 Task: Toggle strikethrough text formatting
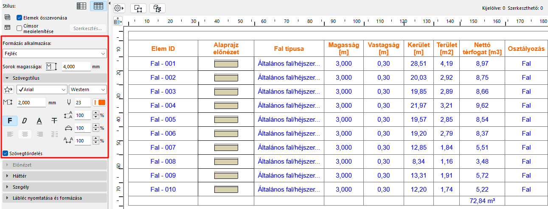pyautogui.click(x=54, y=120)
